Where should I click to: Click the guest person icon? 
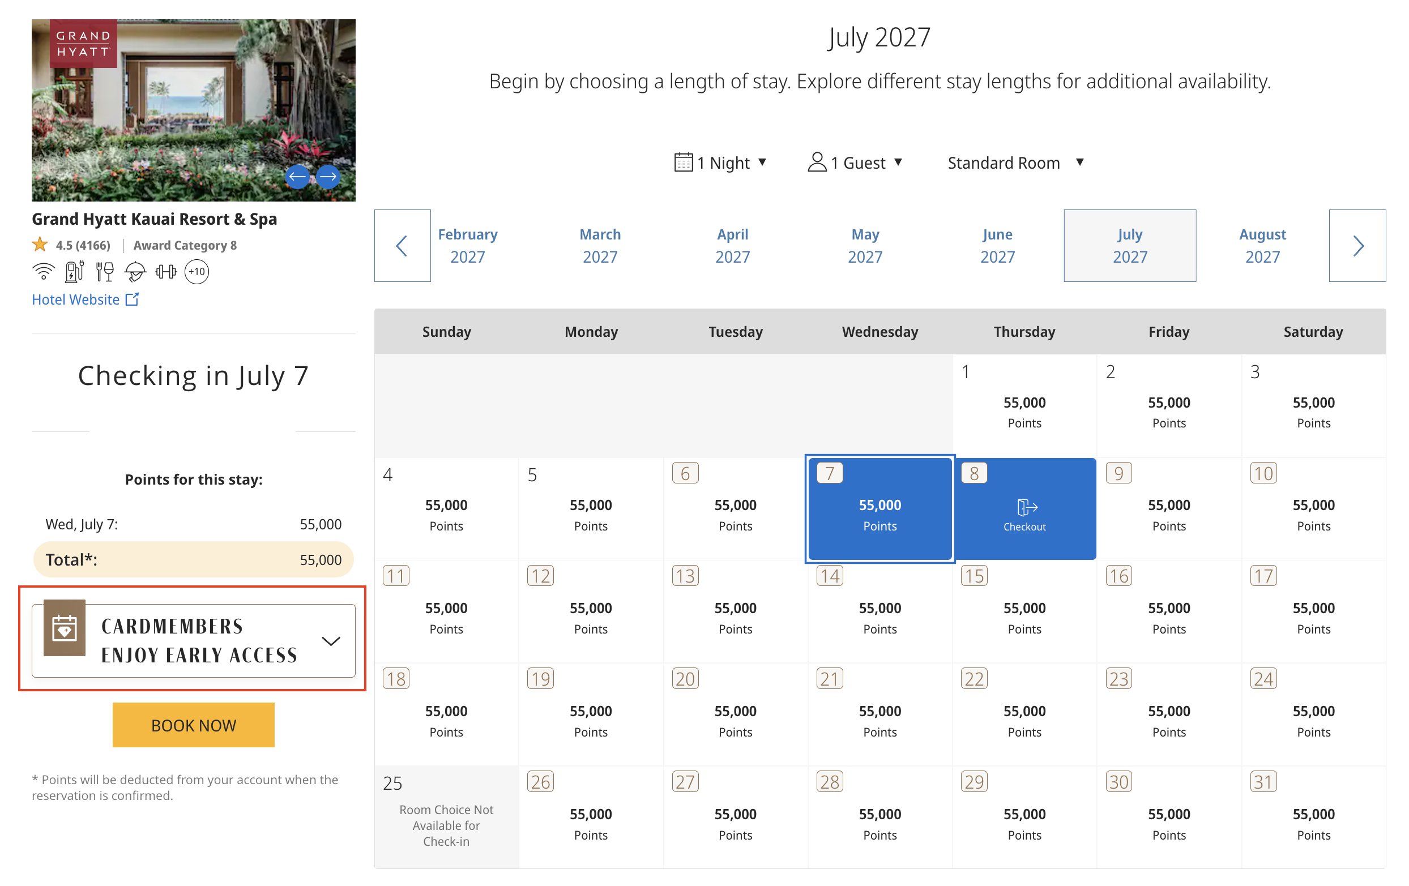click(x=817, y=162)
